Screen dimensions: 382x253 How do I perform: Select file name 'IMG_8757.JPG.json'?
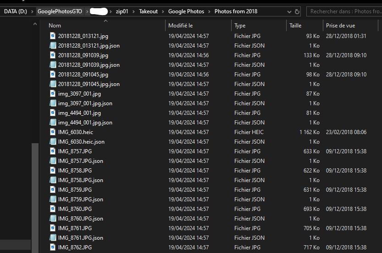click(80, 161)
